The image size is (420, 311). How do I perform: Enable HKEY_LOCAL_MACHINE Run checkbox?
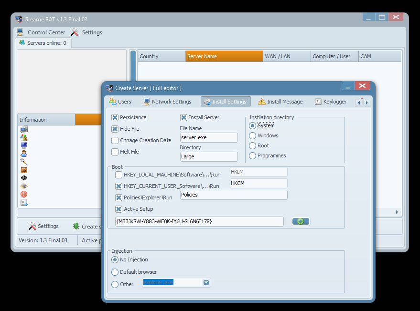point(118,175)
